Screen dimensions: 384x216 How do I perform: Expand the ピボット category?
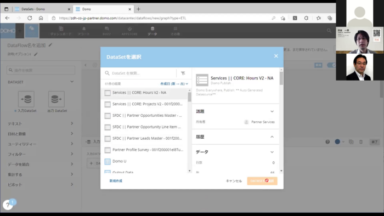tap(41, 184)
